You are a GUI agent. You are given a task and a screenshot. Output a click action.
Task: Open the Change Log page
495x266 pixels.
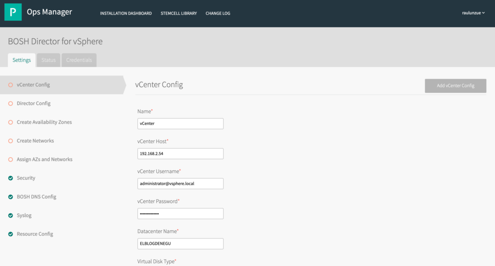pos(218,13)
